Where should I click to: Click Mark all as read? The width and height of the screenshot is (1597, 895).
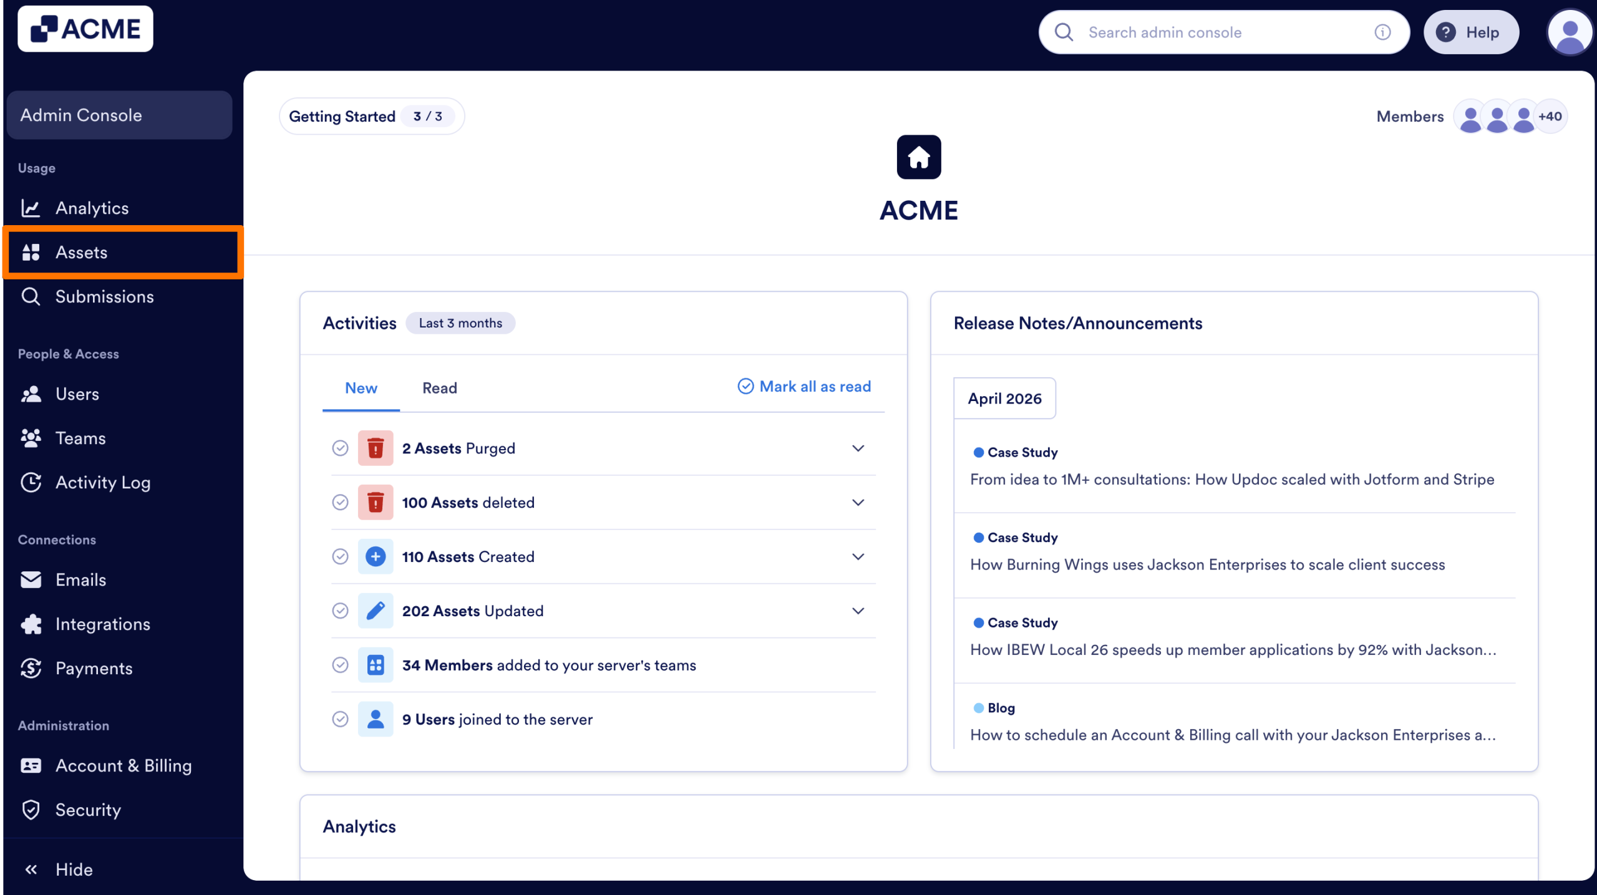[804, 387]
